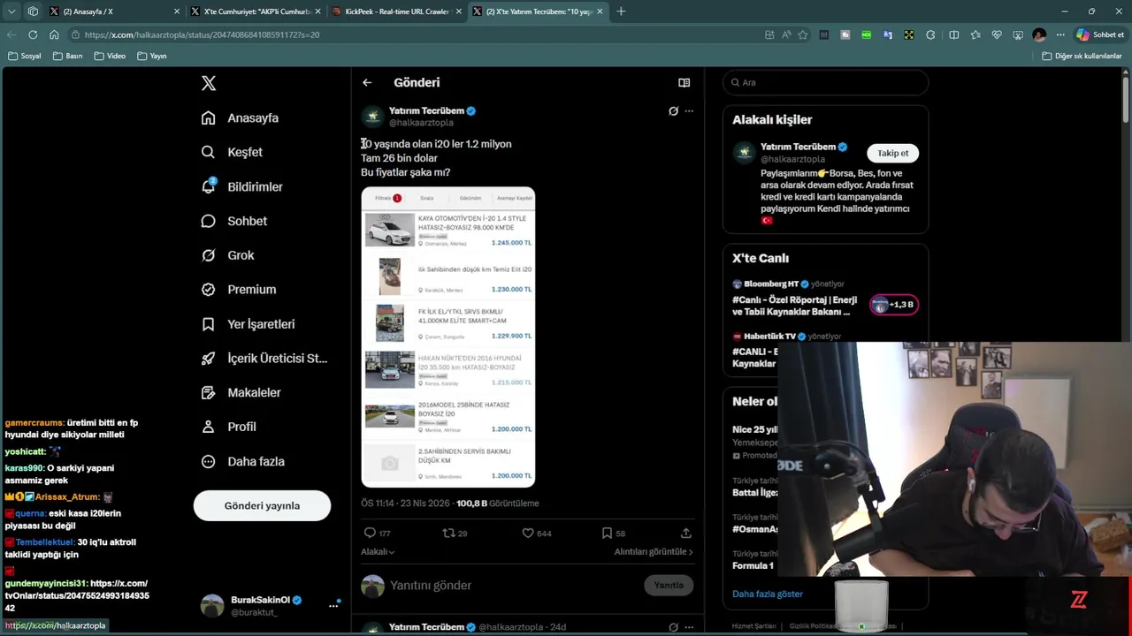This screenshot has height=636, width=1132.
Task: Click Daha fazla göster link
Action: click(x=768, y=594)
